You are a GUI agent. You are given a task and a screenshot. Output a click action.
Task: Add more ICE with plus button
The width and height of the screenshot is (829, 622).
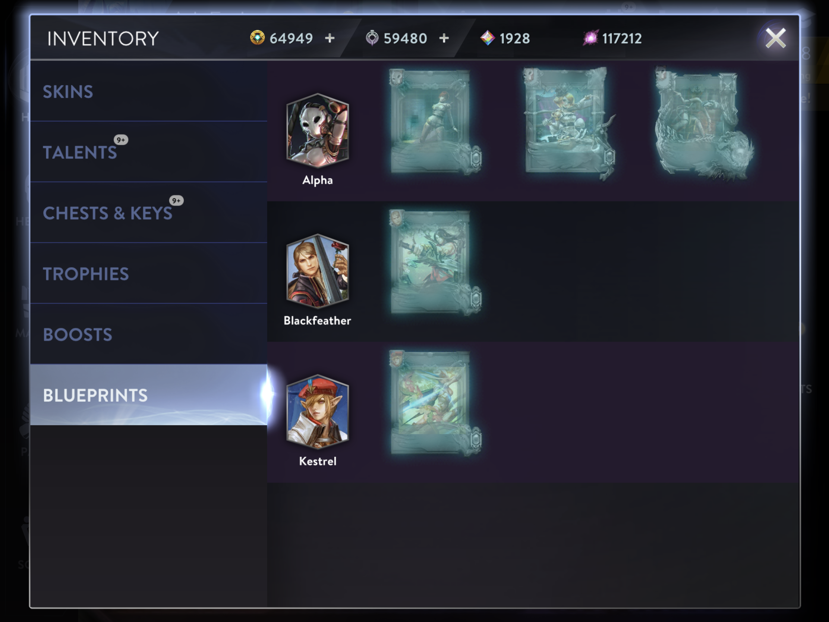(444, 38)
